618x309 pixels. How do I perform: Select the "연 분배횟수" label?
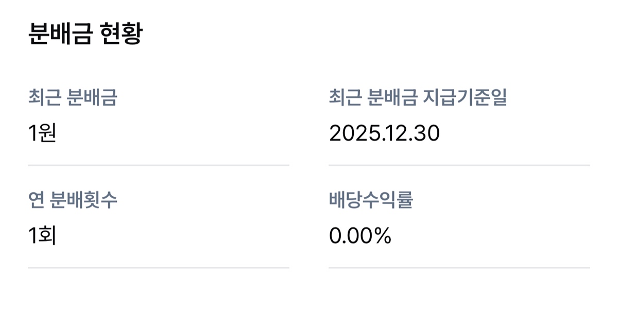73,200
